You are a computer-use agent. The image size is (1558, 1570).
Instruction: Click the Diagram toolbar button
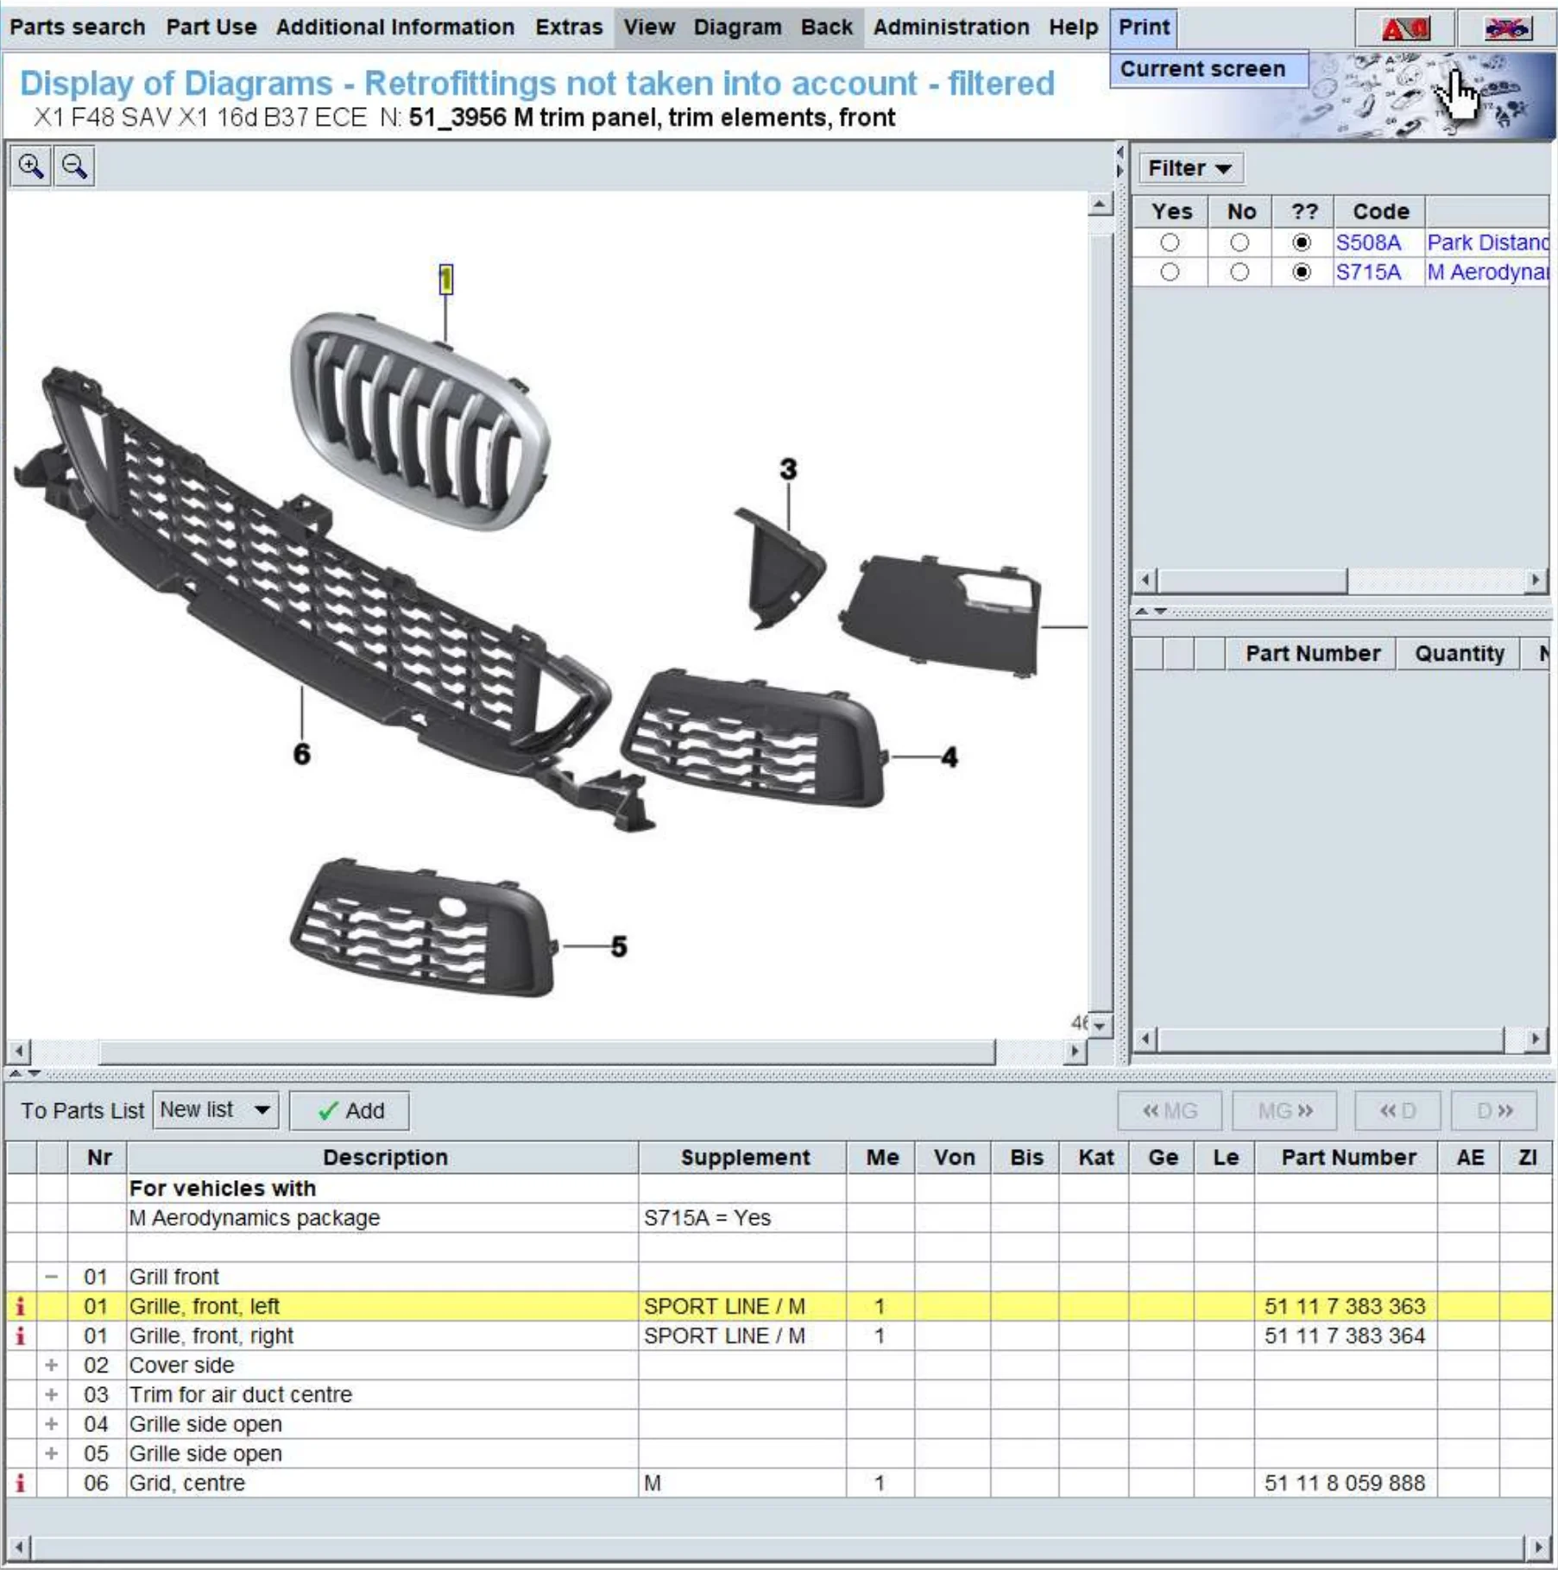coord(738,27)
